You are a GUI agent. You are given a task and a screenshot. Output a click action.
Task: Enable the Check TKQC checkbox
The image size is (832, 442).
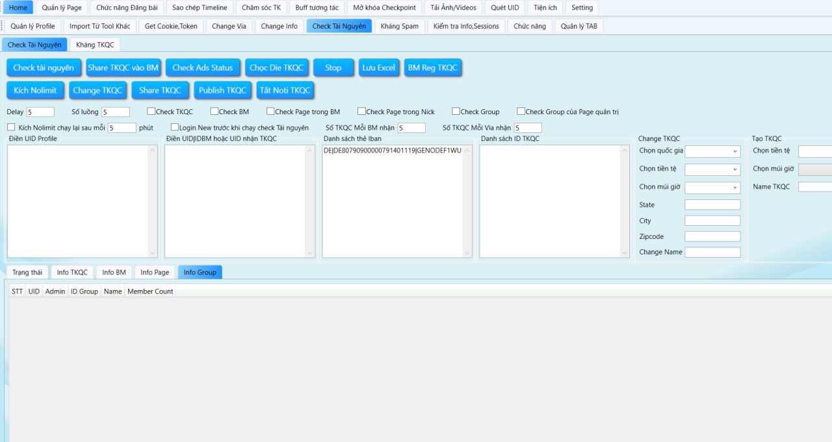coord(151,112)
